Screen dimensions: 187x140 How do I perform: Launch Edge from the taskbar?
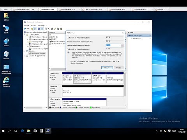point(22,131)
